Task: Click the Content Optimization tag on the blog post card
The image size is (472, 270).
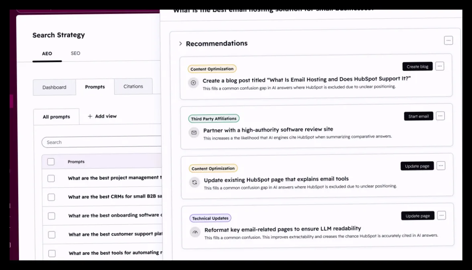Action: click(212, 69)
